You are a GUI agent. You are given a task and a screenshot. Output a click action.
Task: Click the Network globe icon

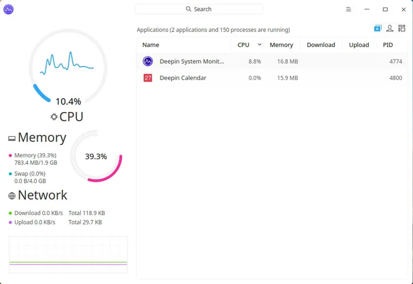pos(12,196)
